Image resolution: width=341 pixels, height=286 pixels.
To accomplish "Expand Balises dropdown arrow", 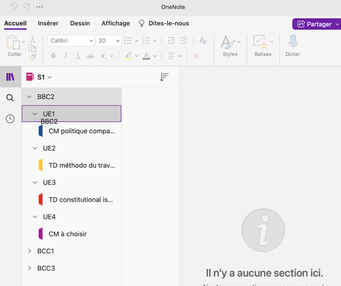I will 272,42.
